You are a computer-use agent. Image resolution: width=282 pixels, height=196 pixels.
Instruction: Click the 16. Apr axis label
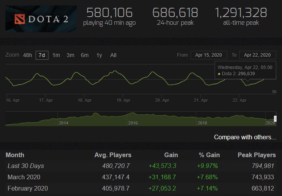[x=12, y=100]
